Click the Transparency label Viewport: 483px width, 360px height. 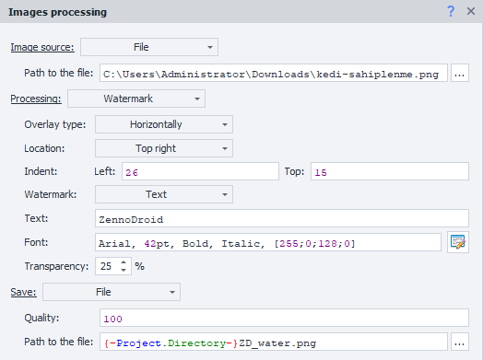click(56, 266)
